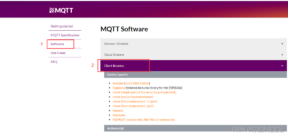Click minus icon on Client libraries row
The image size is (288, 135).
coord(282,65)
